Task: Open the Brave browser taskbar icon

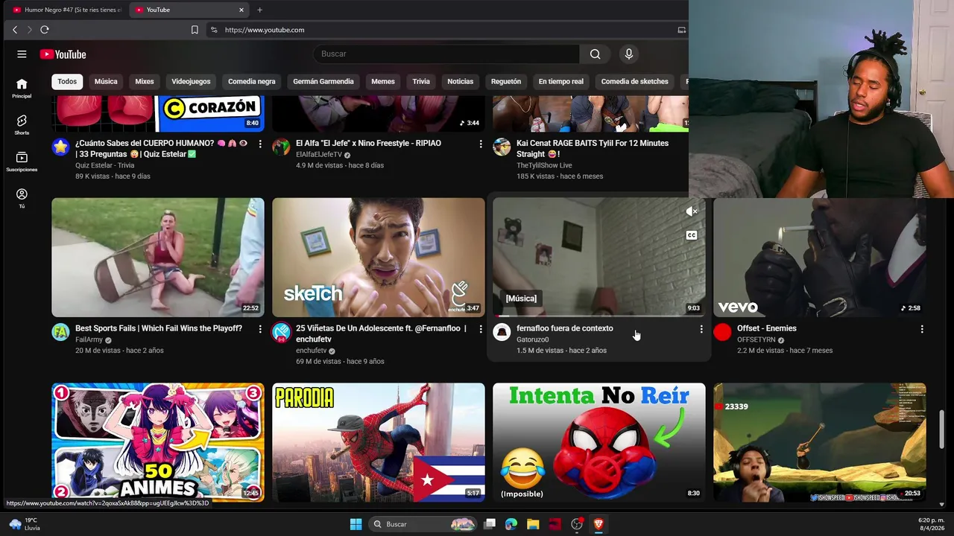Action: coord(598,524)
